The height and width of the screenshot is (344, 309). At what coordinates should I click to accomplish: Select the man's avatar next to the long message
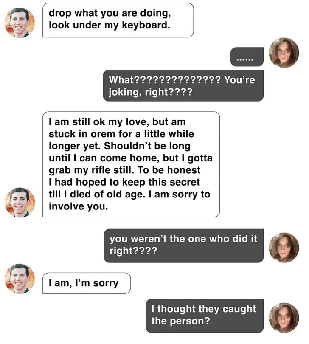click(20, 202)
